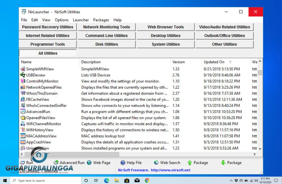Open the Packages menu
Viewport: 282px width, 184px height.
tap(101, 20)
